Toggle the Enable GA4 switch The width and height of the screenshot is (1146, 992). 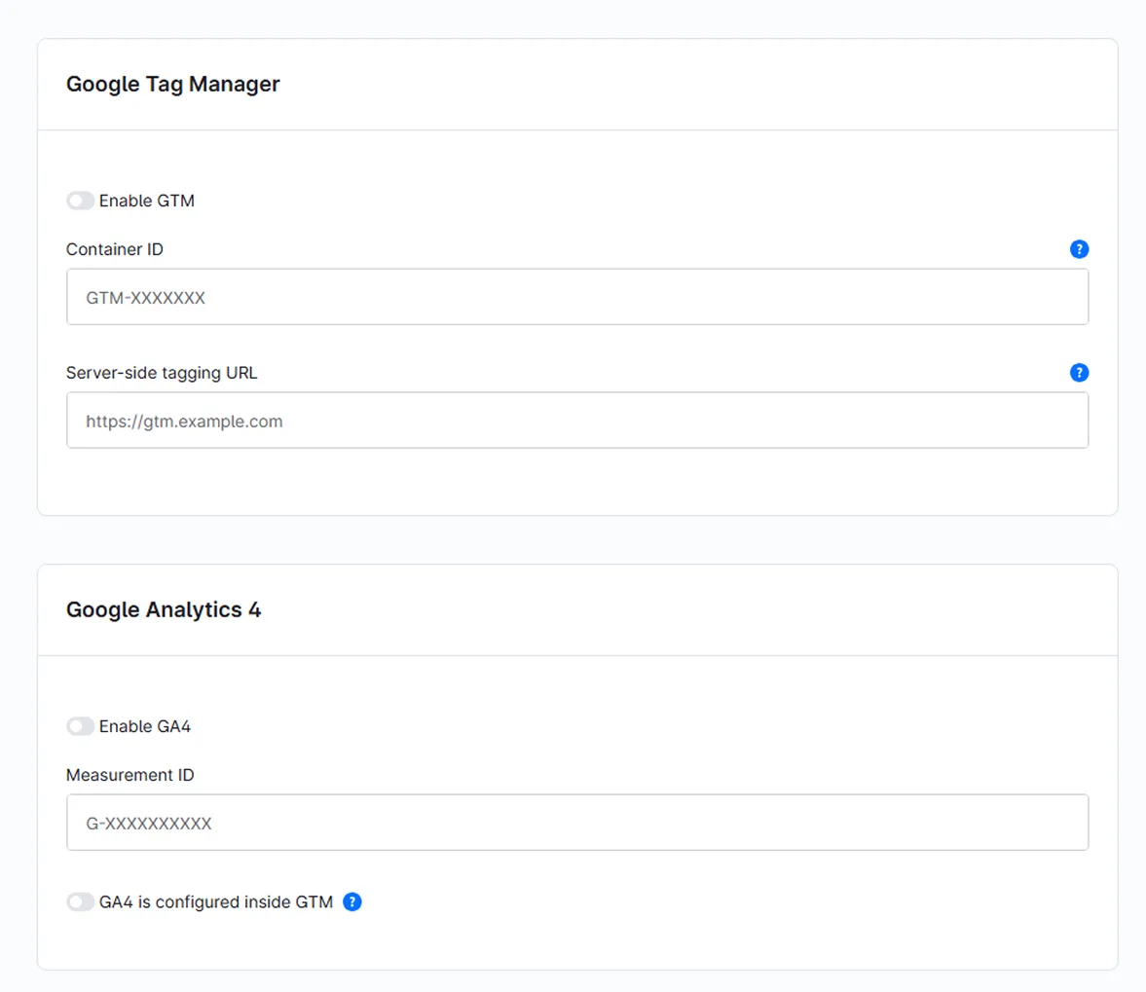tap(81, 726)
